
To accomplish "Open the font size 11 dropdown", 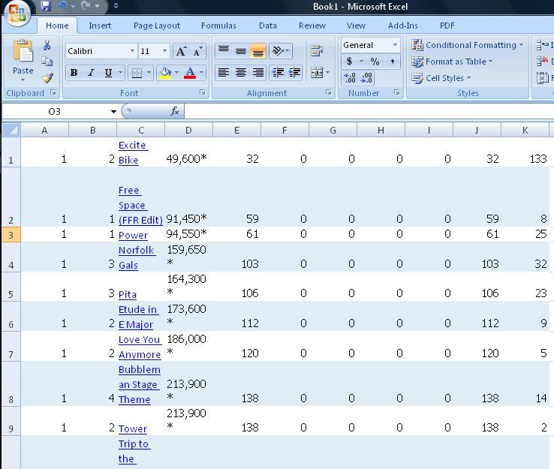I will (x=164, y=51).
